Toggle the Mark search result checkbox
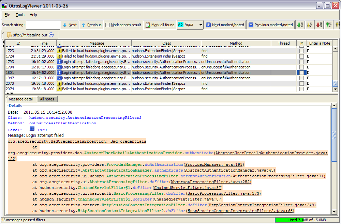This screenshot has width=341, height=224. 108,25
